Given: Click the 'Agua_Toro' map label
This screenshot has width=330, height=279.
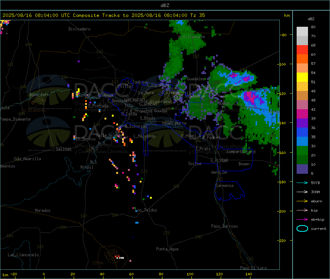Looking at the screenshot, I should [39, 95].
